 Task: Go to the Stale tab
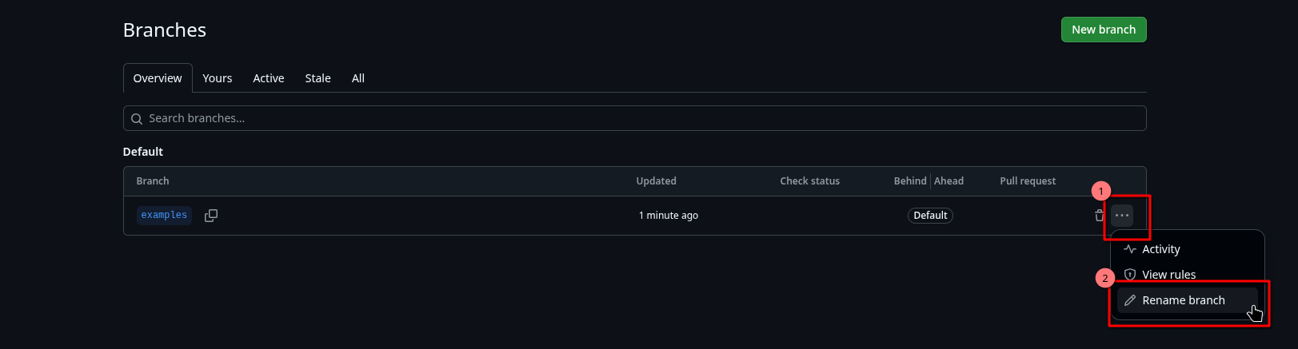pyautogui.click(x=318, y=78)
